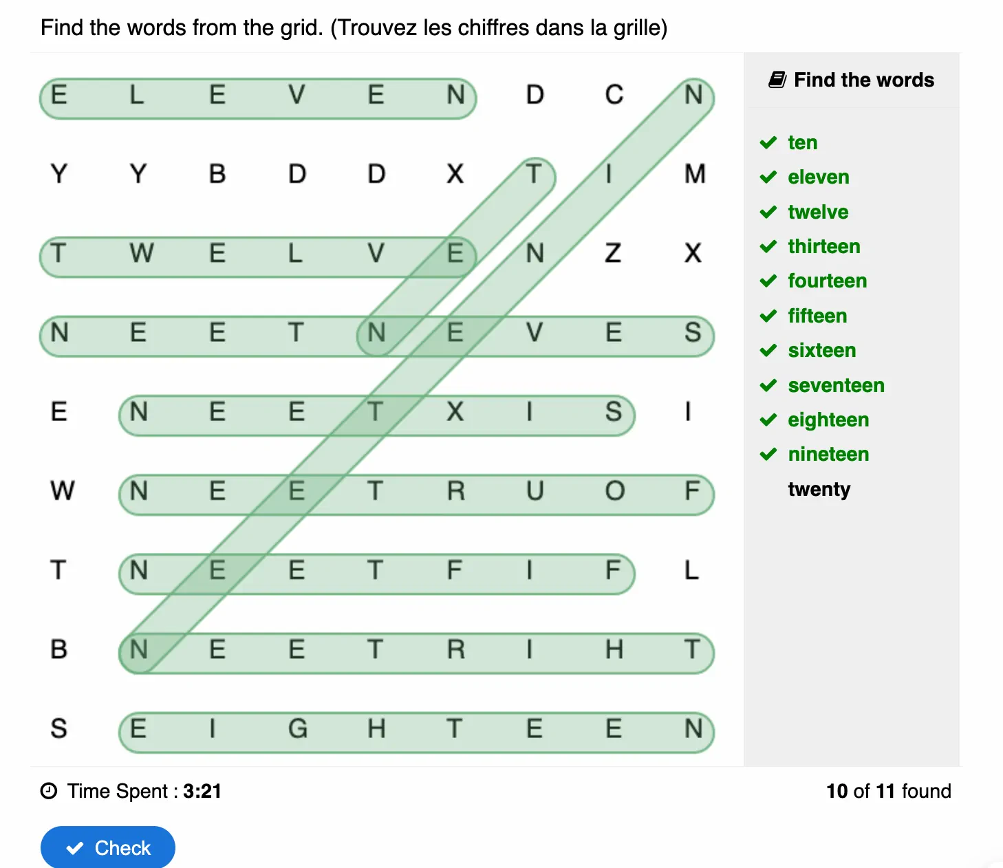The image size is (1003, 868).
Task: Click the word seventeen in the word list
Action: point(836,385)
